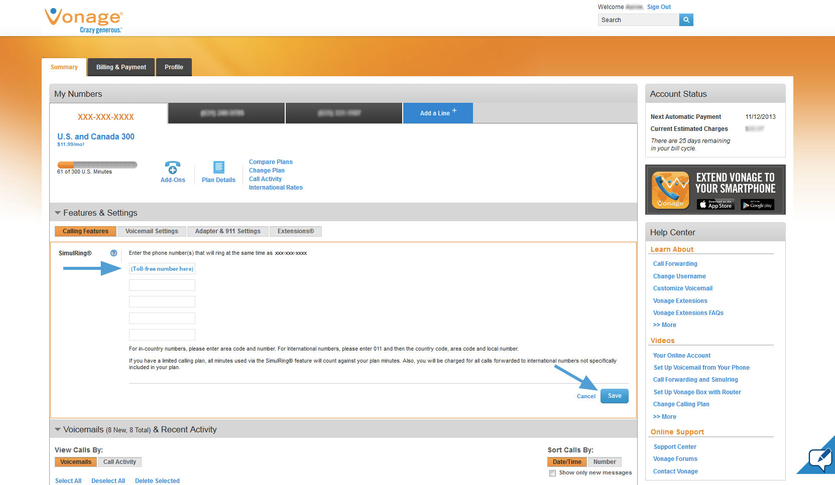Open the Vonage Extensions help link

tap(680, 301)
